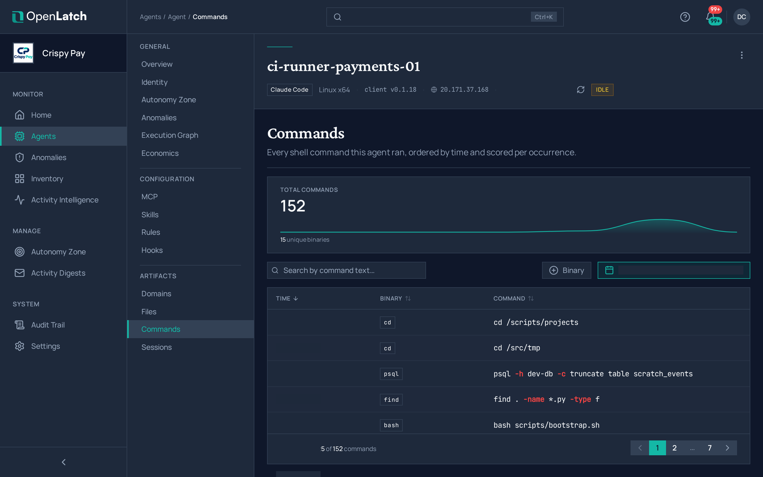
Task: Focus the Search by command text field
Action: click(x=346, y=270)
